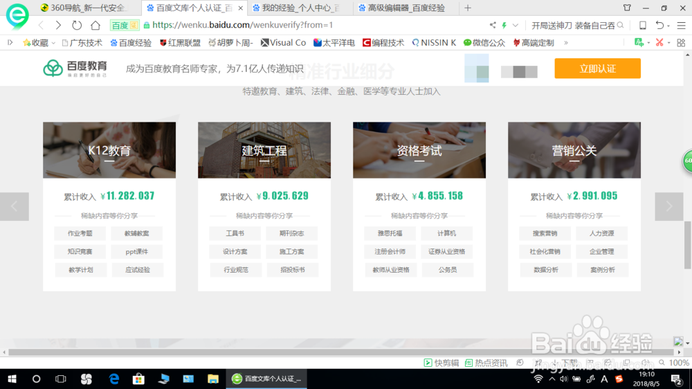This screenshot has height=389, width=692.
Task: Click the 数据分析 tag
Action: 545,270
